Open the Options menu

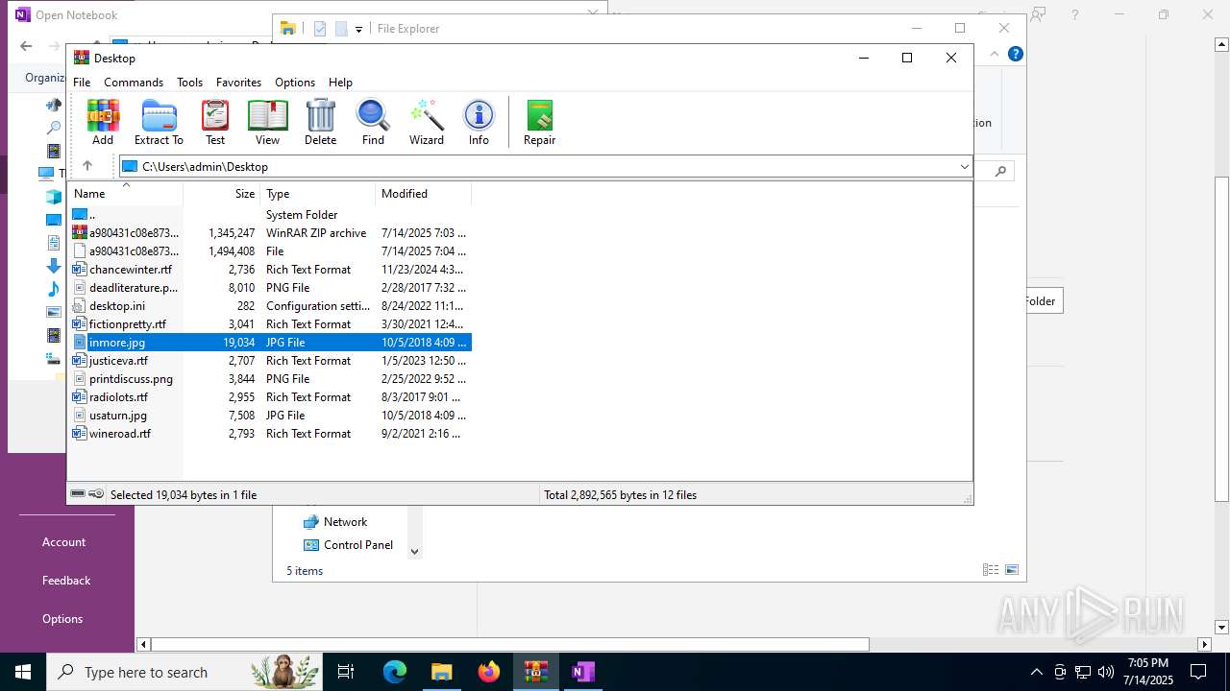coord(295,83)
